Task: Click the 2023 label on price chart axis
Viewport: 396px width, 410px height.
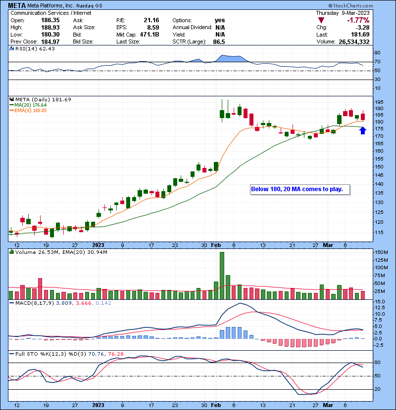Action: click(x=99, y=246)
